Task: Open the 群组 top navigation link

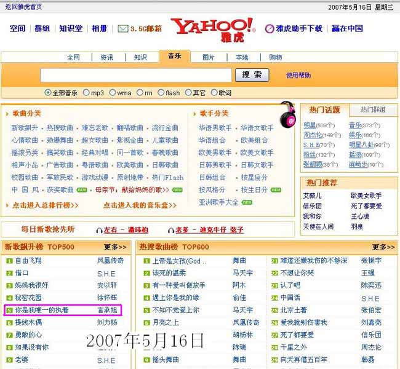Action: [x=42, y=28]
